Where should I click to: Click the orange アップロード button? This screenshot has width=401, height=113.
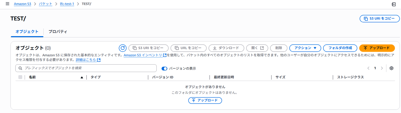point(377,48)
